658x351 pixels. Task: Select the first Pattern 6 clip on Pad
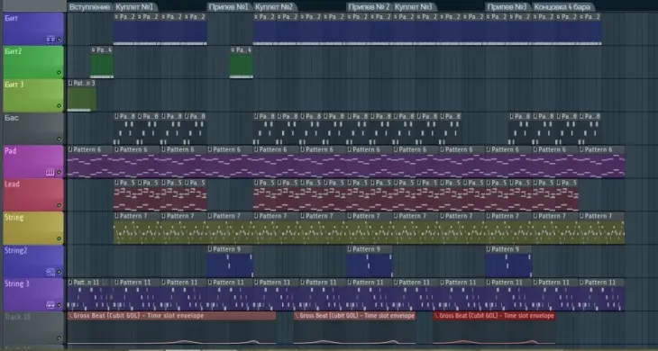pyautogui.click(x=90, y=162)
